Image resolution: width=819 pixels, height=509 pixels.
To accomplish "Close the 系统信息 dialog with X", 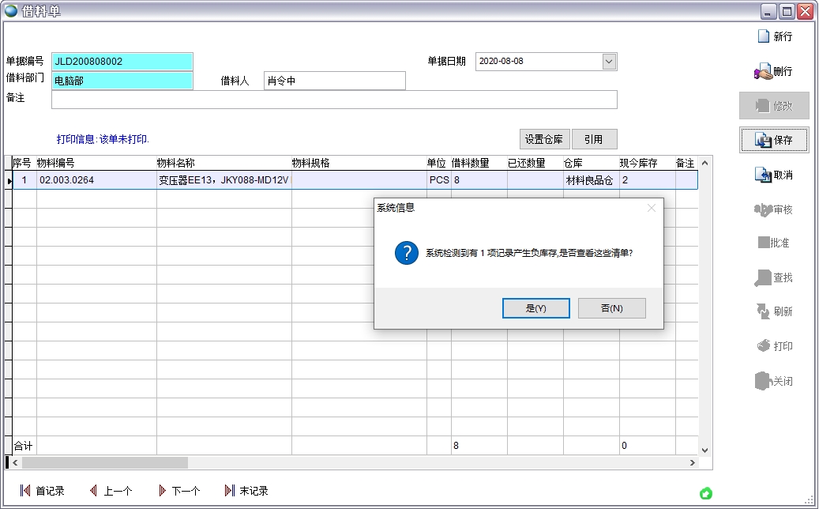I will [652, 208].
